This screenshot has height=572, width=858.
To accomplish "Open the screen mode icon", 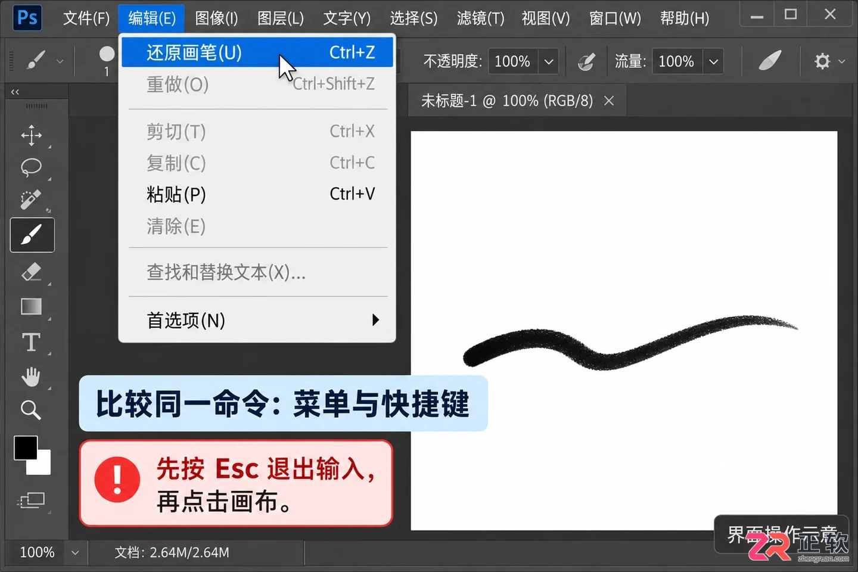I will coord(32,500).
